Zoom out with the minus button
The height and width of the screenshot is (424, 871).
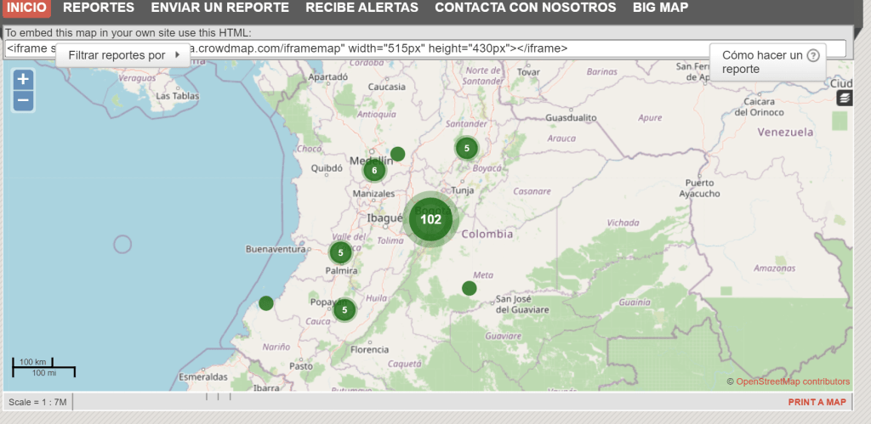pos(23,100)
